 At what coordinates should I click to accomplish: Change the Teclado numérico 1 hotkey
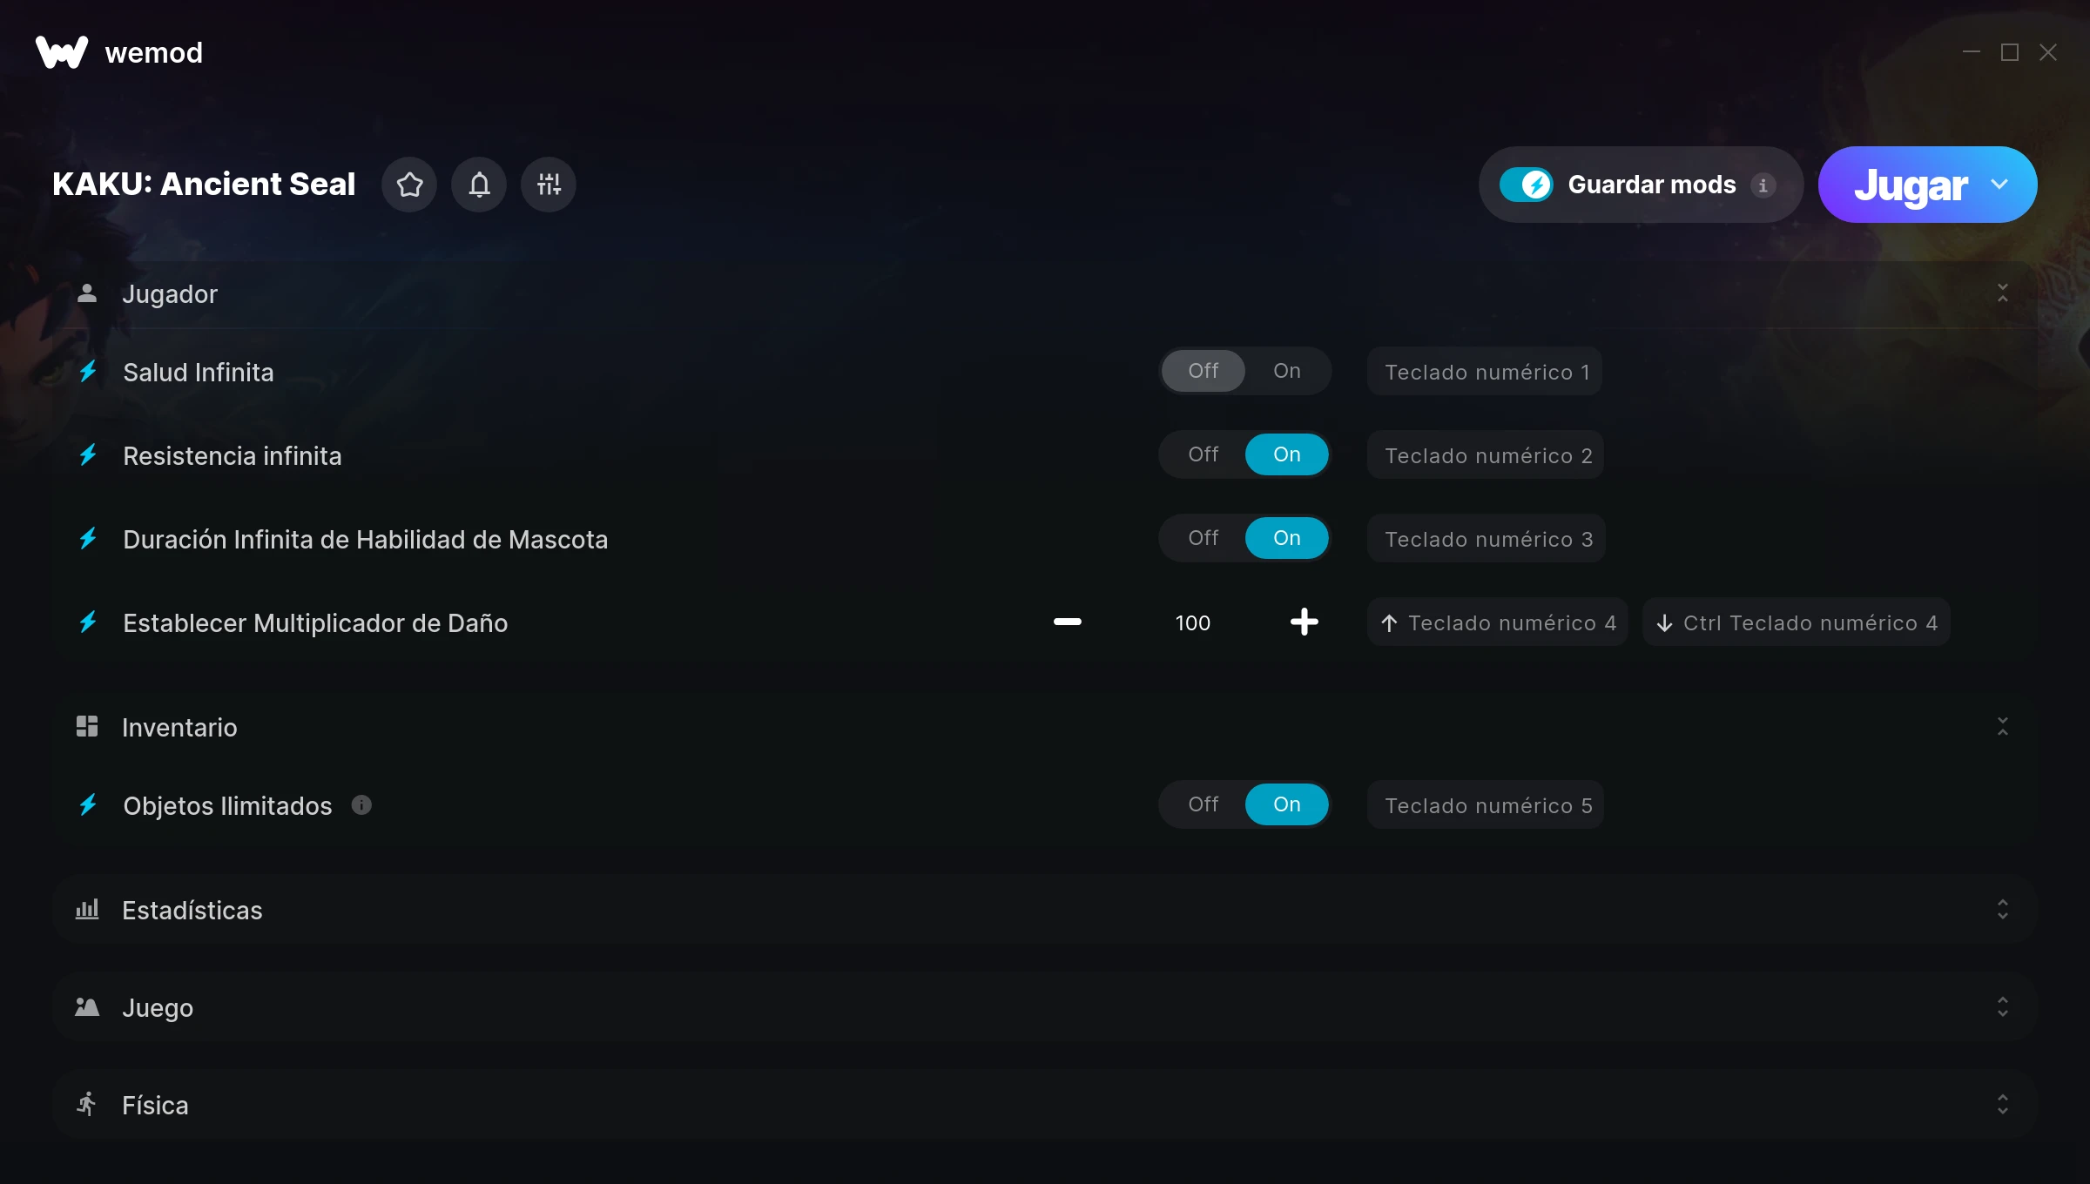pyautogui.click(x=1485, y=372)
